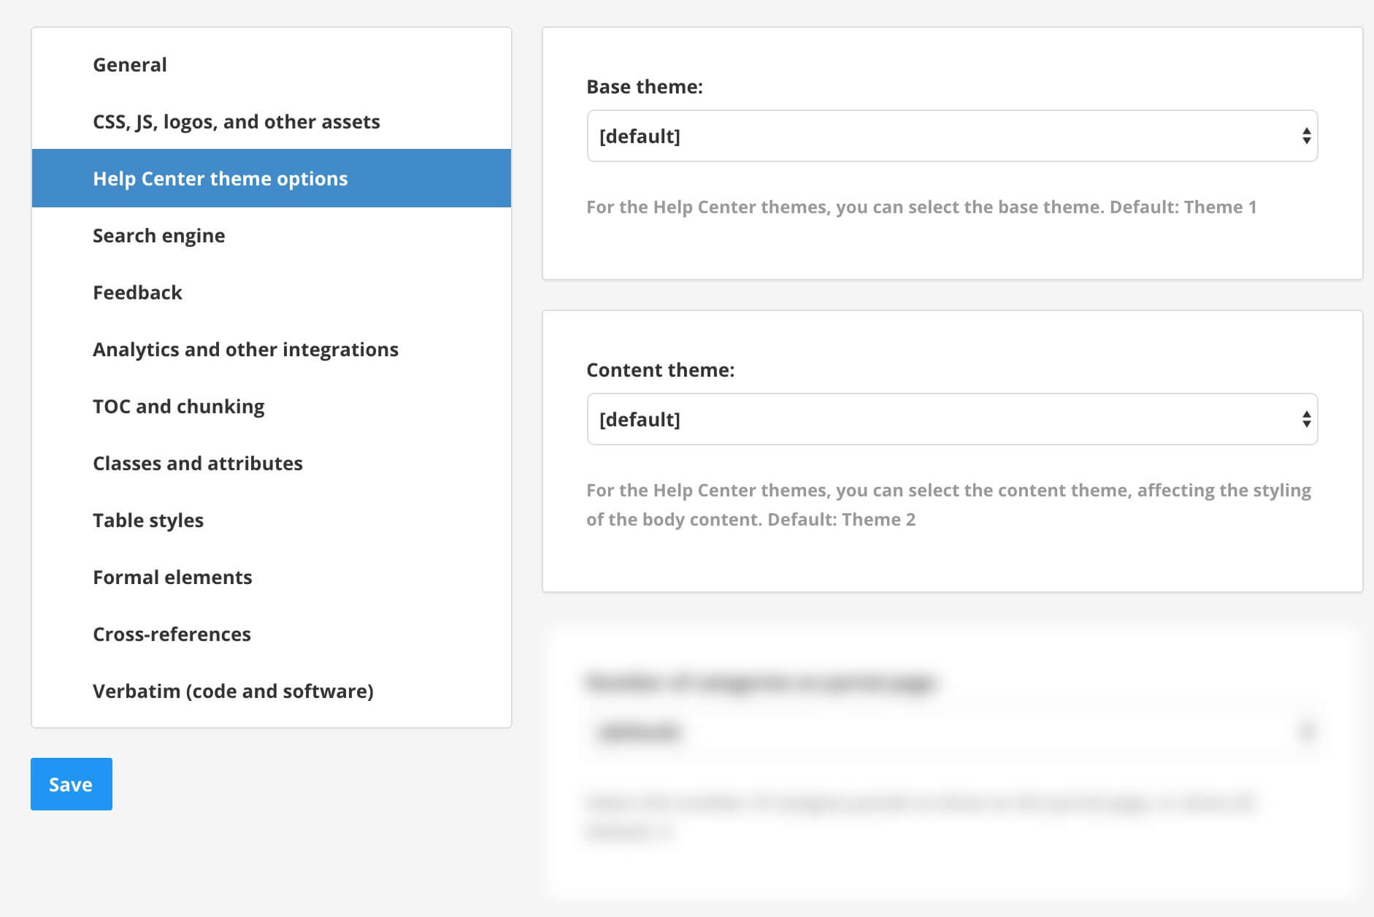Open the blurred dropdown in the bottom panel

(949, 732)
